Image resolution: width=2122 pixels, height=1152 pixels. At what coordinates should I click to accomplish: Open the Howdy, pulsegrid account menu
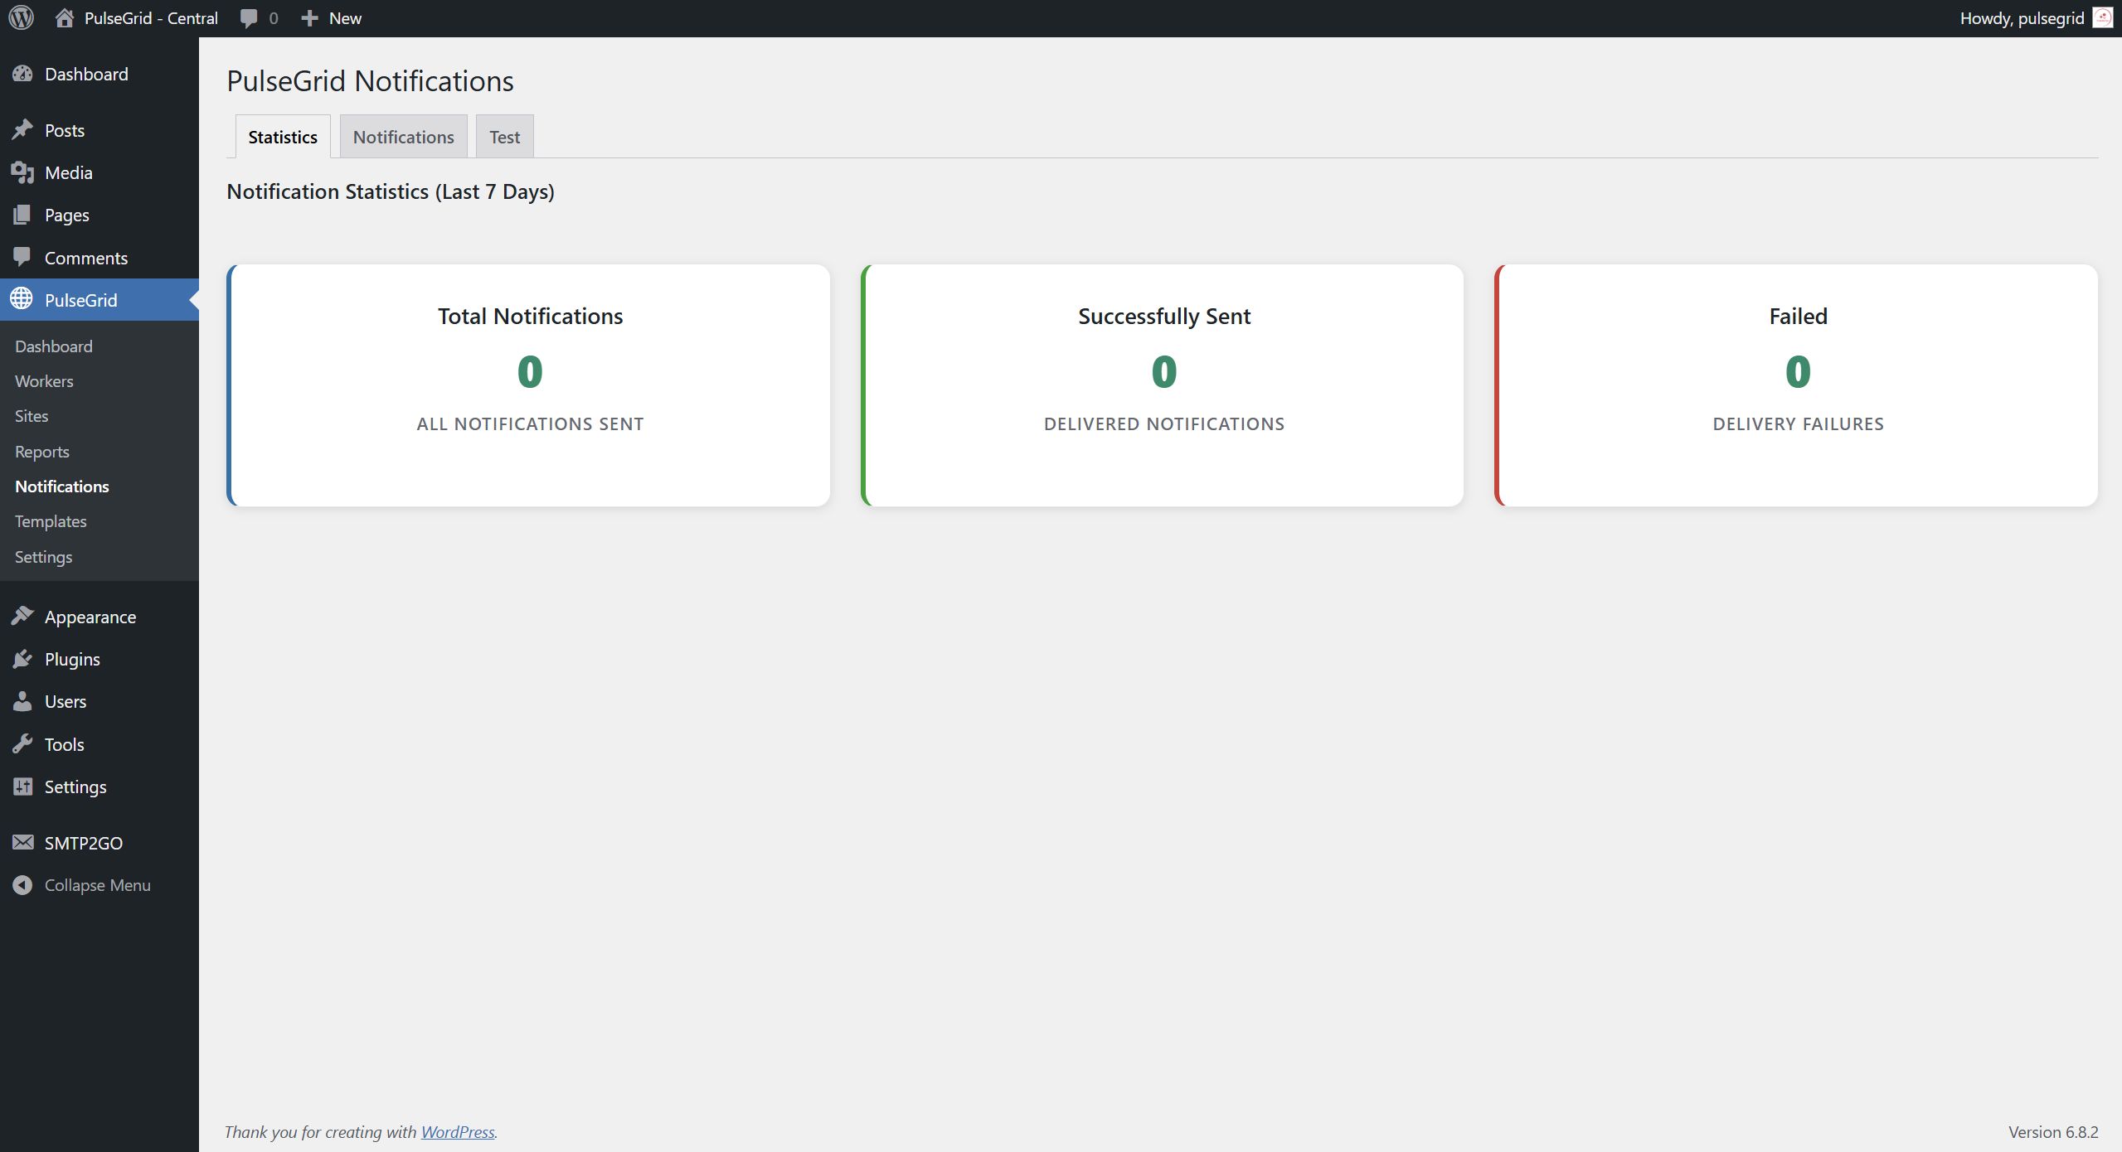[x=2021, y=18]
